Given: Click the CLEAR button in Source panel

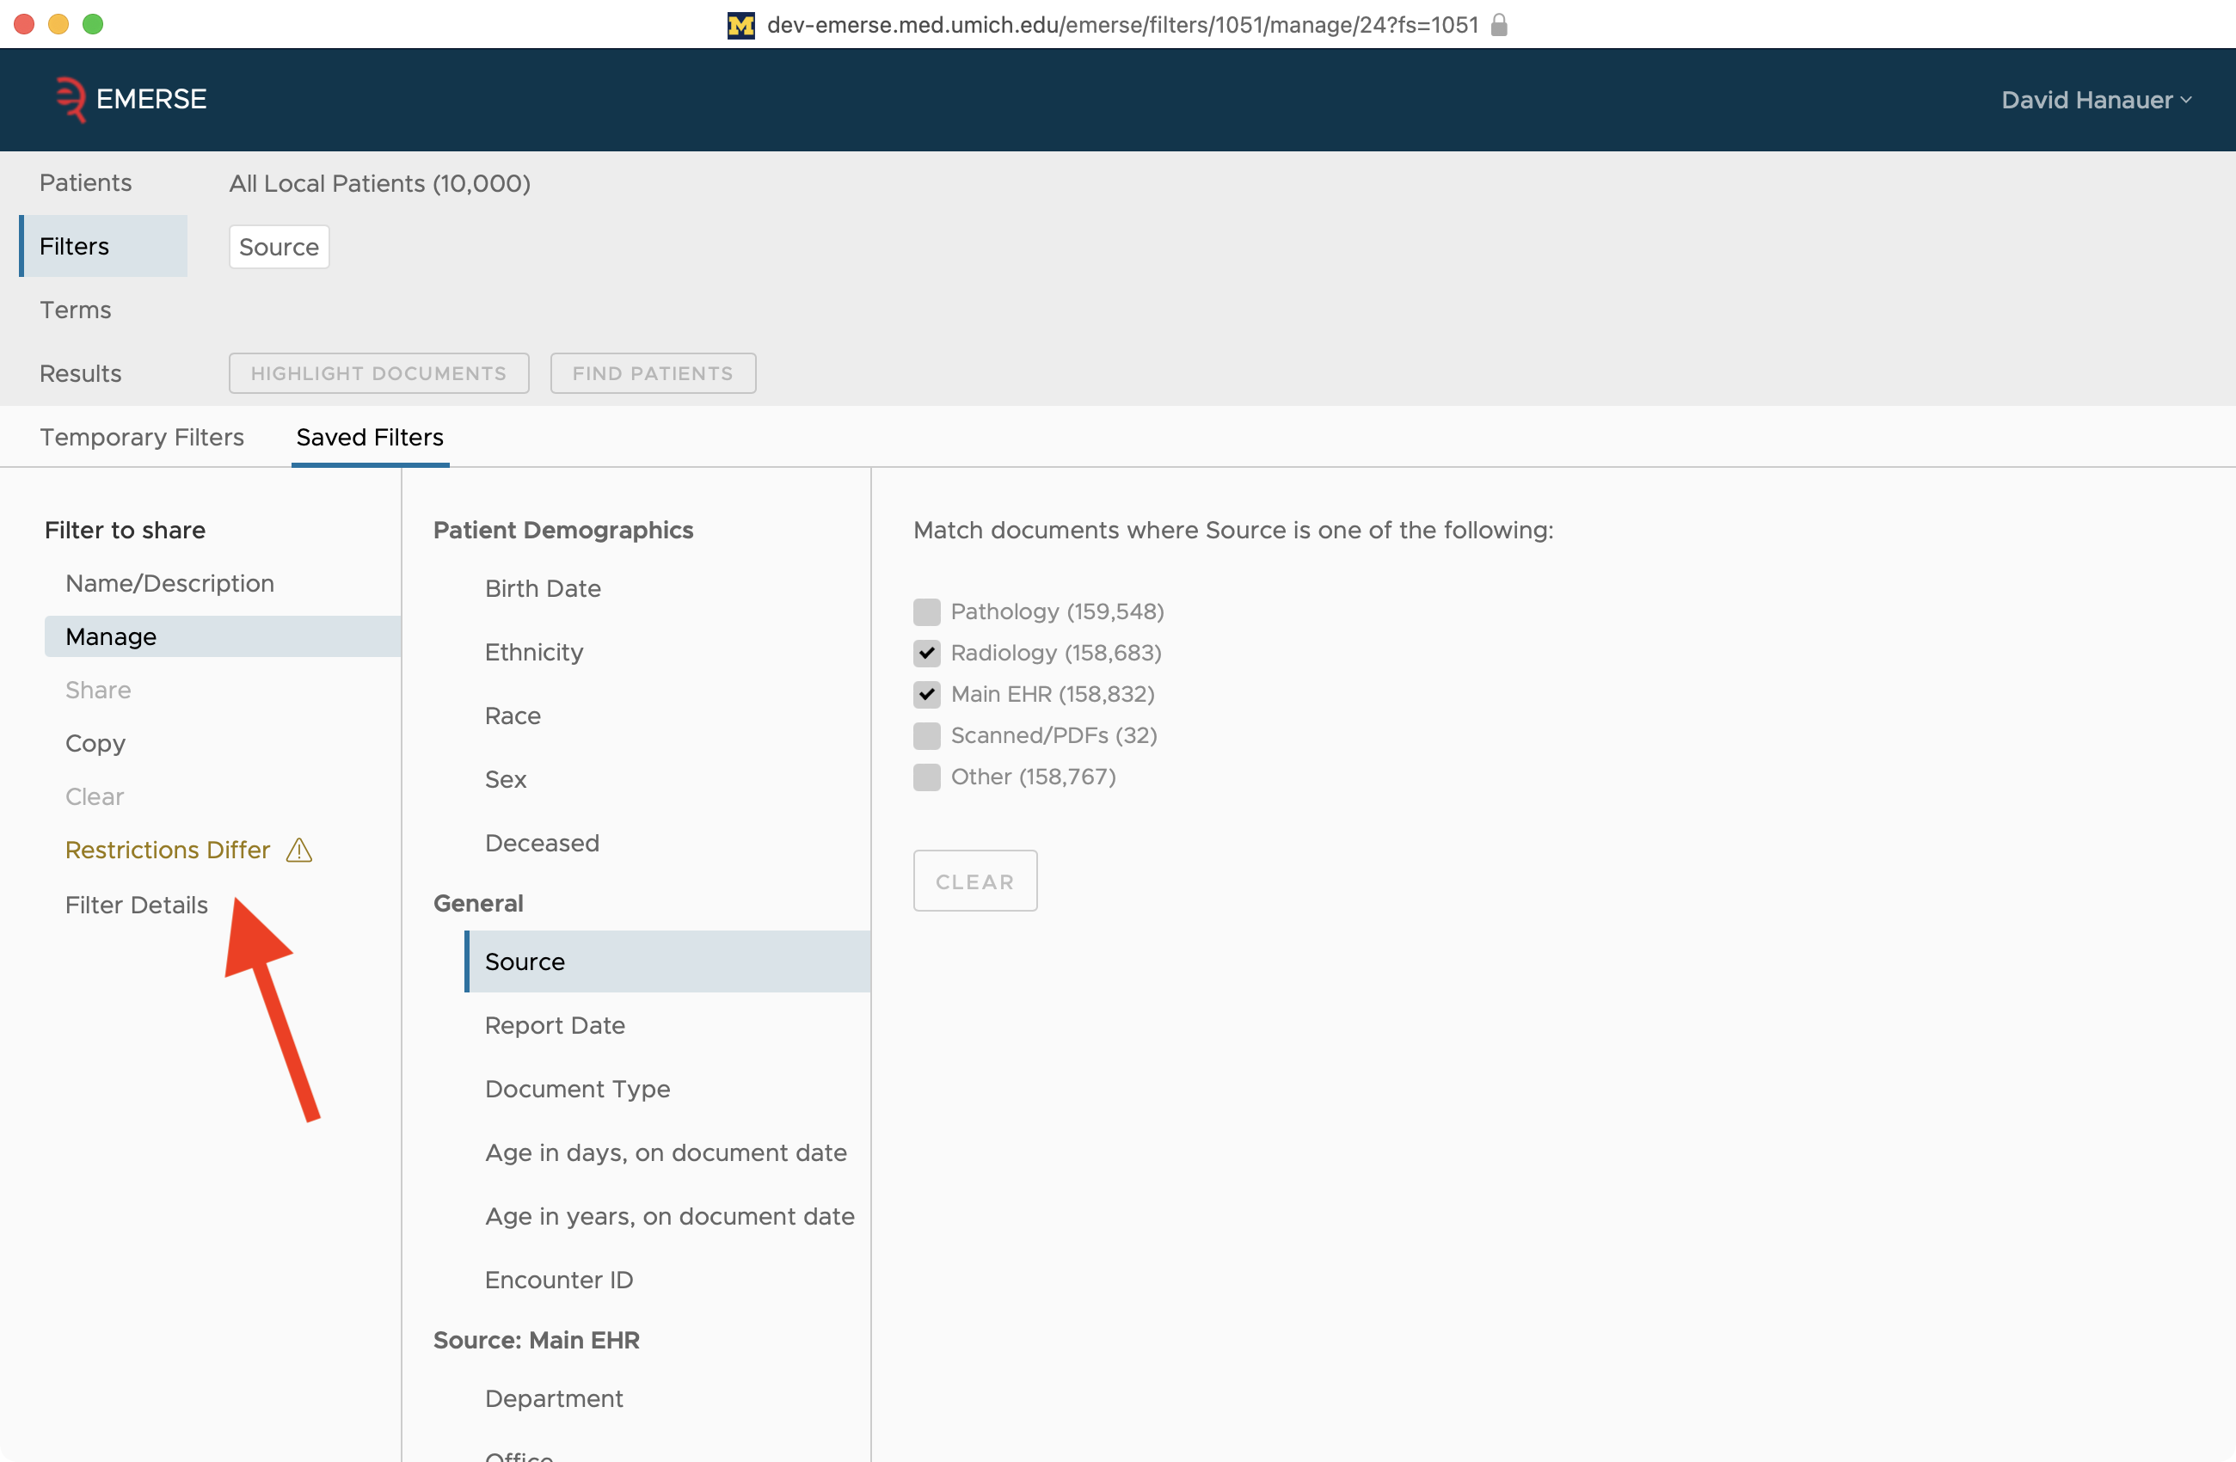Looking at the screenshot, I should point(975,881).
